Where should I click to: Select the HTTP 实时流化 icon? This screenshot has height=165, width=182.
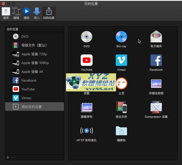pyautogui.click(x=86, y=131)
